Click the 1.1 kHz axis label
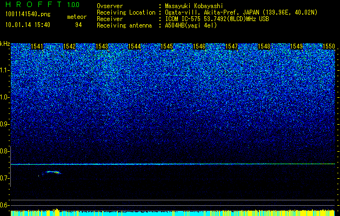The width and height of the screenshot is (340, 216). 4,70
